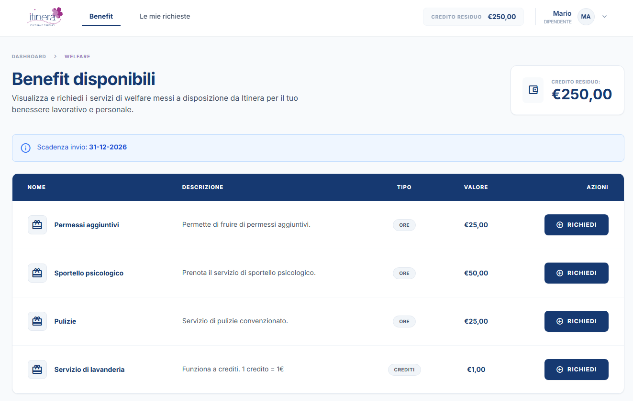Go to Dashboard breadcrumb link
The image size is (633, 401).
[29, 56]
